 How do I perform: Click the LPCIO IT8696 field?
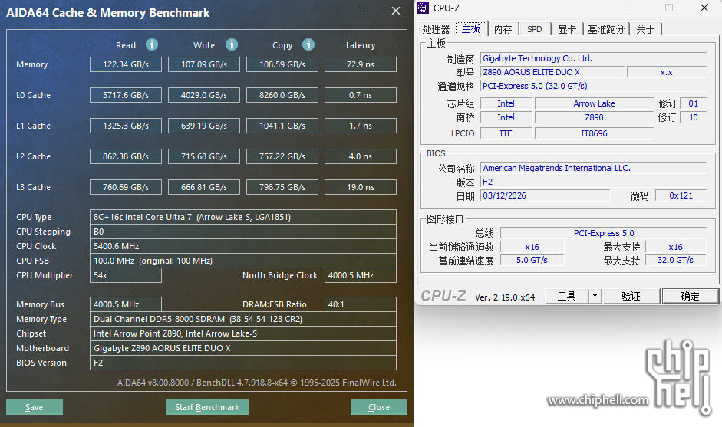pos(594,133)
